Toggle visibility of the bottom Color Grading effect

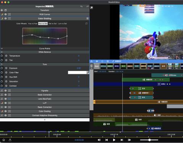click(6, 111)
